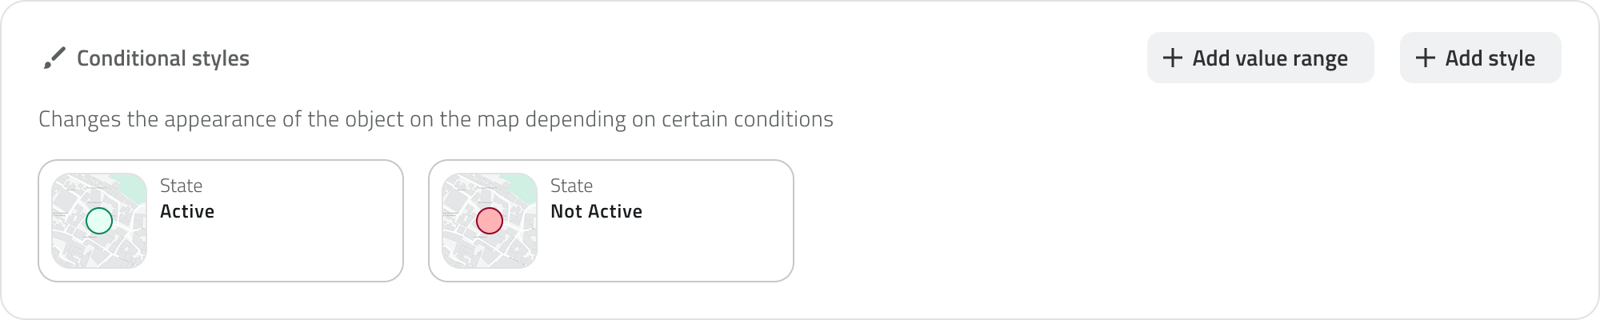Screen dimensions: 1600x320
Task: Click the plus icon in Add value range
Action: coord(1172,58)
